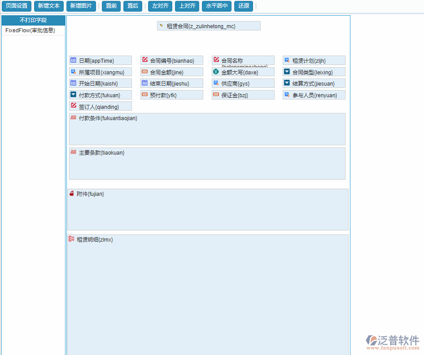Click the lookup icon of 租赁计划{zljh}
This screenshot has height=355, width=424.
point(287,60)
